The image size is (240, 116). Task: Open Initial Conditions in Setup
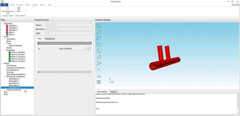(14, 90)
